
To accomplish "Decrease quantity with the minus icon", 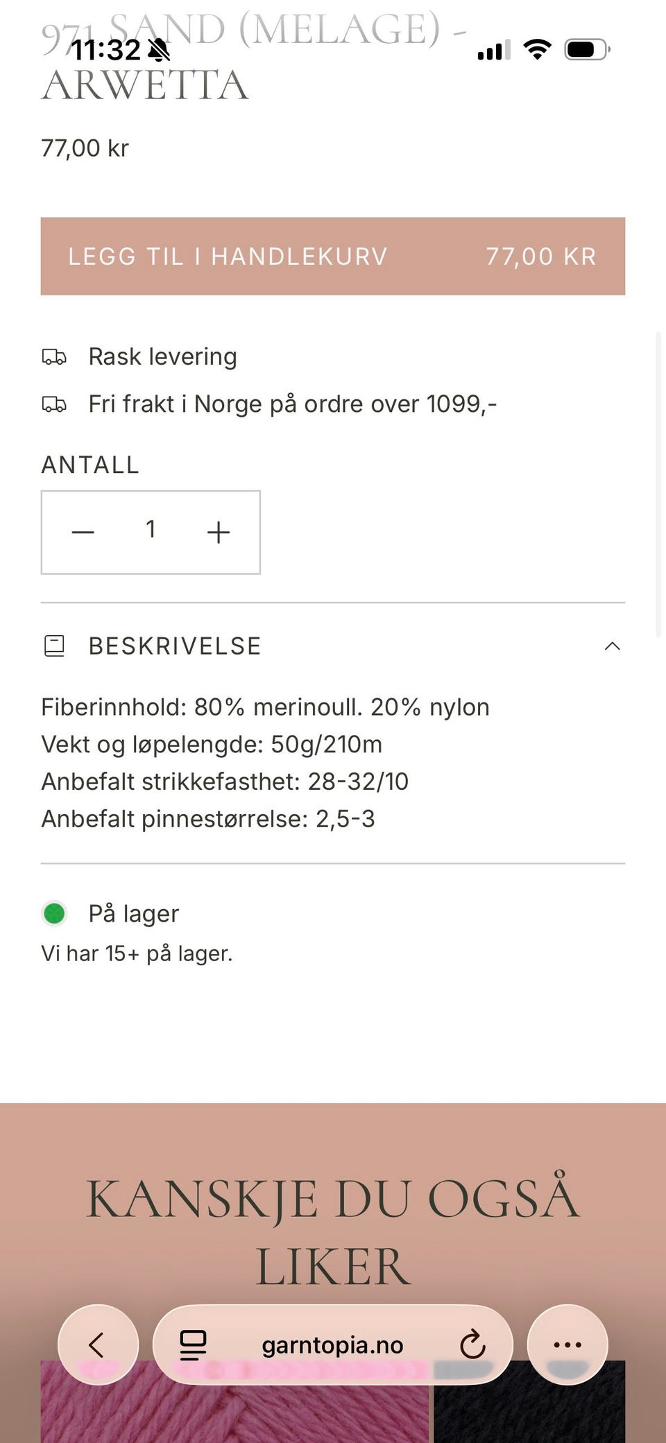I will tap(83, 532).
